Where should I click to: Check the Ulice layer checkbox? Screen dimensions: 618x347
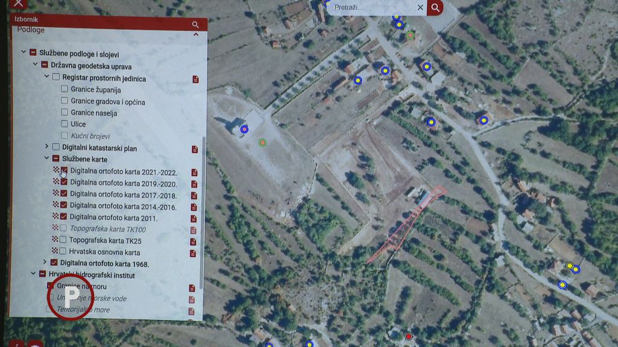[65, 124]
